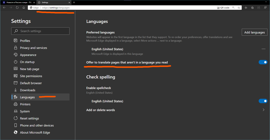Screen dimensions: 270x140
Task: Click the Share icon in toolbar
Action: coord(259,8)
